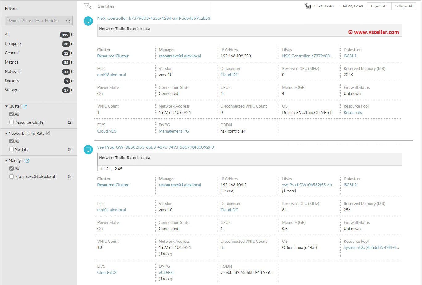422x285 pixels.
Task: Click the NSX_Controller VM monitor icon
Action: [88, 21]
